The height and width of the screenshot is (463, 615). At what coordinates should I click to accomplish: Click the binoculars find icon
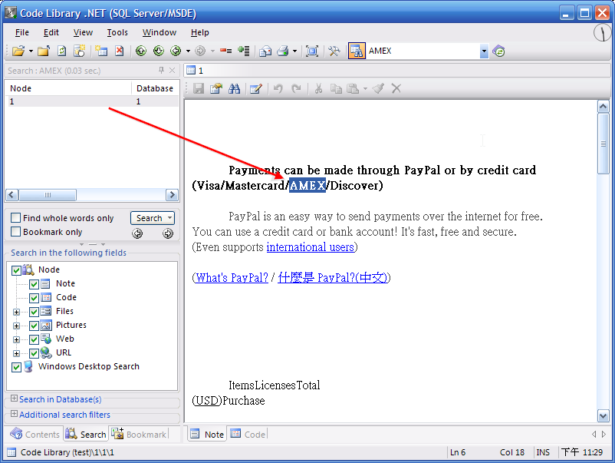coord(234,88)
